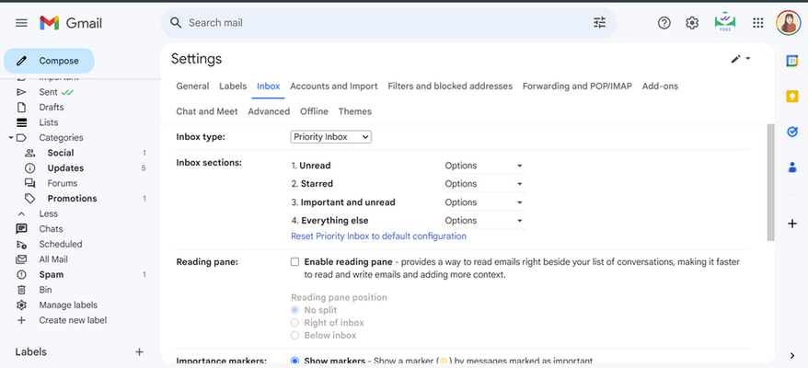The width and height of the screenshot is (808, 368).
Task: Click Reset Priority Inbox to default configuration
Action: pos(378,236)
